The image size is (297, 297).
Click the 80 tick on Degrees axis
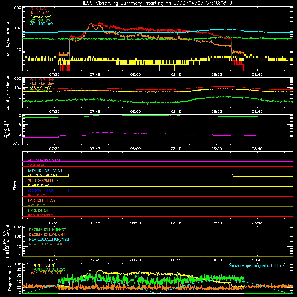coord(19,269)
